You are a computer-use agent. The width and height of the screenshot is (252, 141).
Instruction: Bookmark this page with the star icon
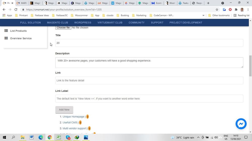point(217,10)
